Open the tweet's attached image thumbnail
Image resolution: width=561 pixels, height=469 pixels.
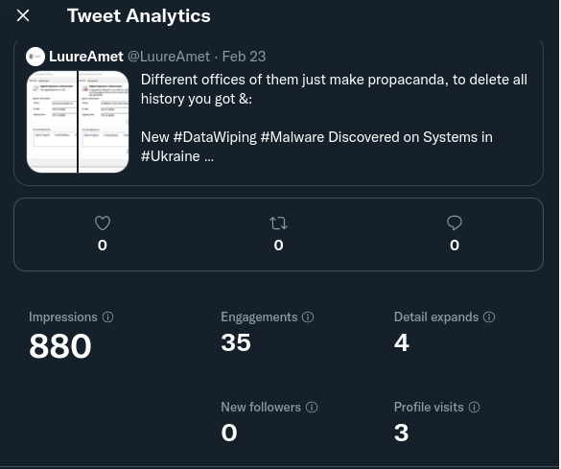click(78, 122)
